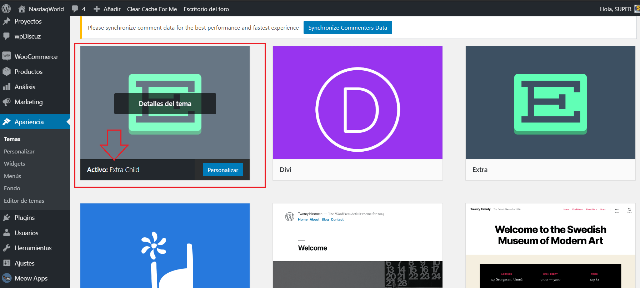Image resolution: width=640 pixels, height=288 pixels.
Task: Open the Personalizar submenu item
Action: click(19, 151)
